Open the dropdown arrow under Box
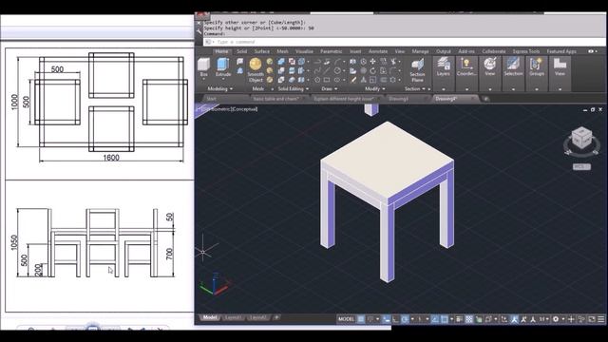This screenshot has height=342, width=608. 203,80
